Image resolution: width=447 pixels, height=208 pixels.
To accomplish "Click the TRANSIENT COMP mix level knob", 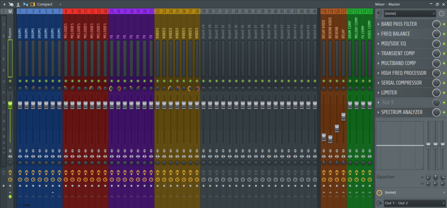I will coord(436,53).
